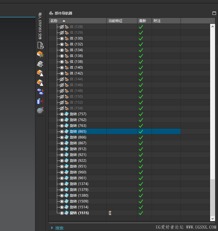Show hidden body 体 (128) via eye icon

[62, 27]
